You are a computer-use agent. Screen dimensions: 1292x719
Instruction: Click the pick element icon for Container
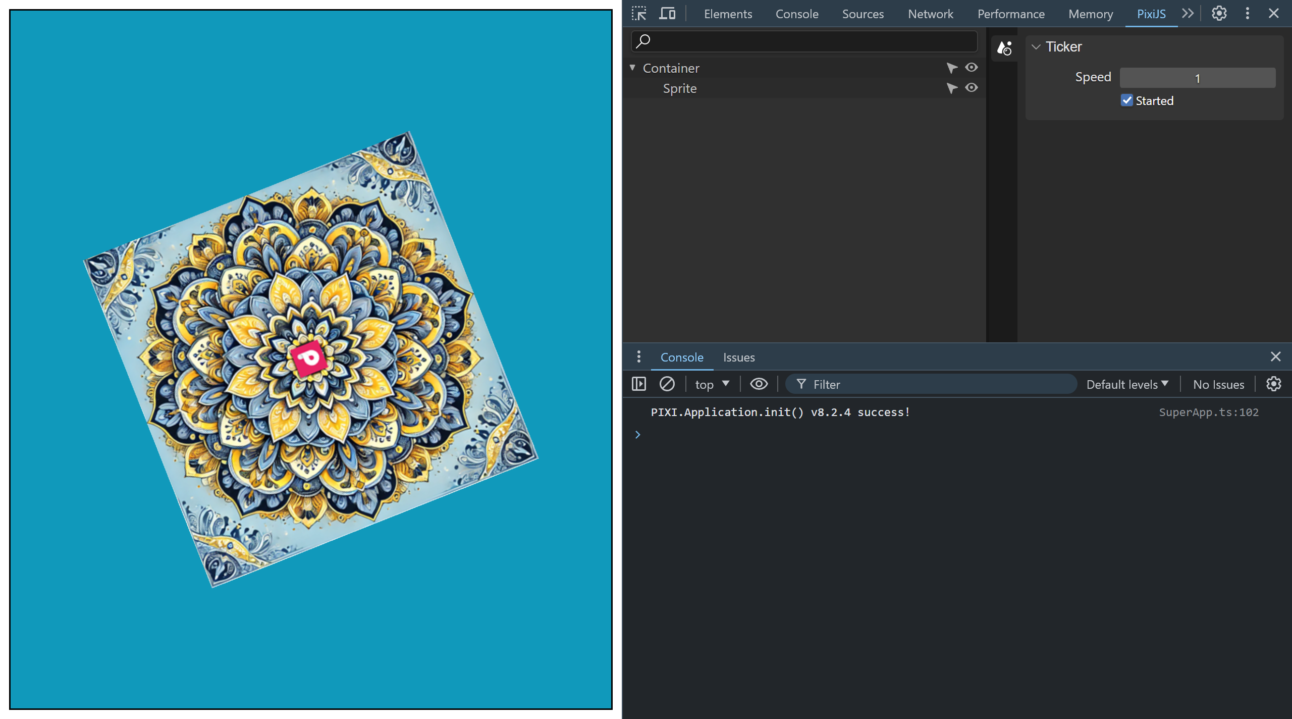point(951,68)
